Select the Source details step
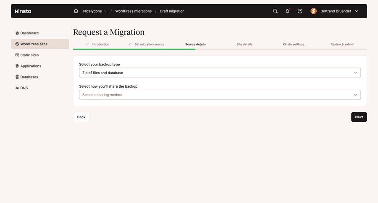 195,44
